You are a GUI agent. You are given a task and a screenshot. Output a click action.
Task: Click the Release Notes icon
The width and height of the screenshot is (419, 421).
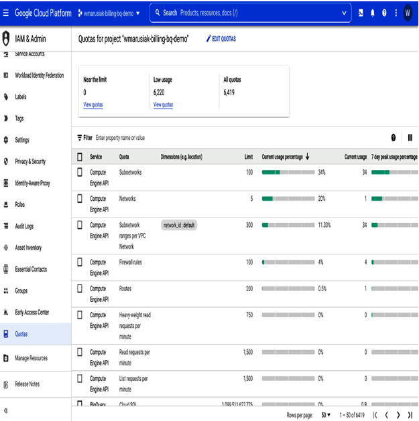(x=6, y=384)
